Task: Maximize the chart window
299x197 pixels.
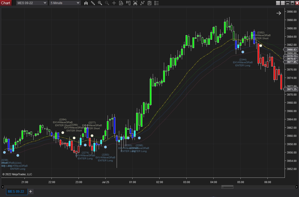Action: pos(292,3)
